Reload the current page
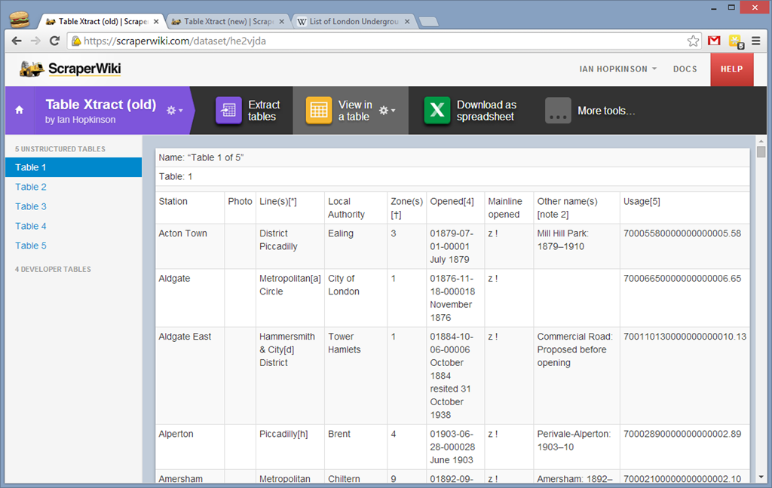772x488 pixels. [x=54, y=41]
